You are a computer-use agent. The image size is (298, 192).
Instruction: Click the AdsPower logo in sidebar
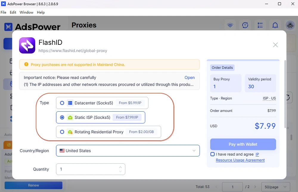[x=32, y=27]
